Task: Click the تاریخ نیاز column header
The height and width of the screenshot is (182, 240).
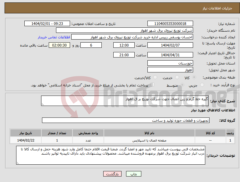Action: (x=26, y=133)
